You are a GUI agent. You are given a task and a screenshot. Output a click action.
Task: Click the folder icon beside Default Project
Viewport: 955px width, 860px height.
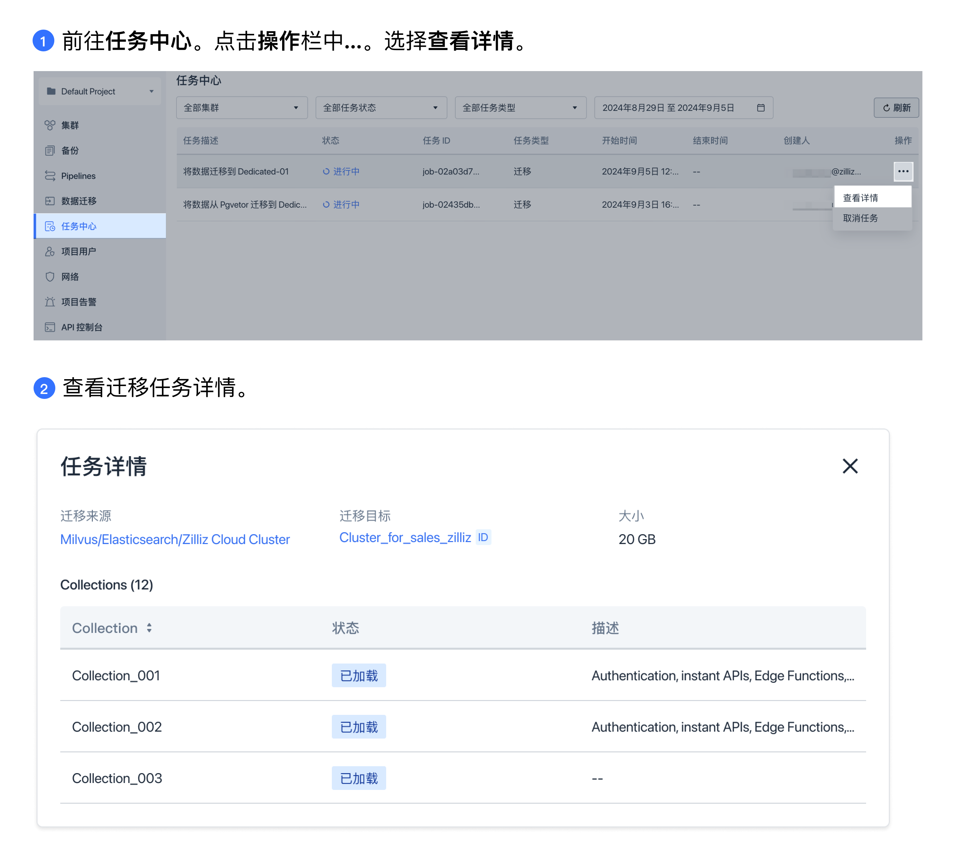click(x=51, y=91)
